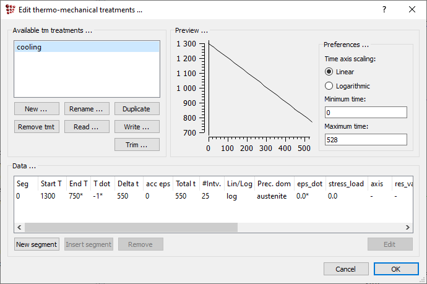This screenshot has height=284, width=427.
Task: Click the T dot value -1*
Action: coord(98,196)
